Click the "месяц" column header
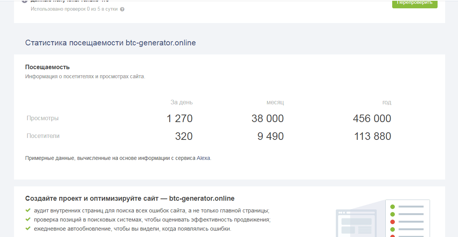Screen dimensions: 458x237 (275, 102)
